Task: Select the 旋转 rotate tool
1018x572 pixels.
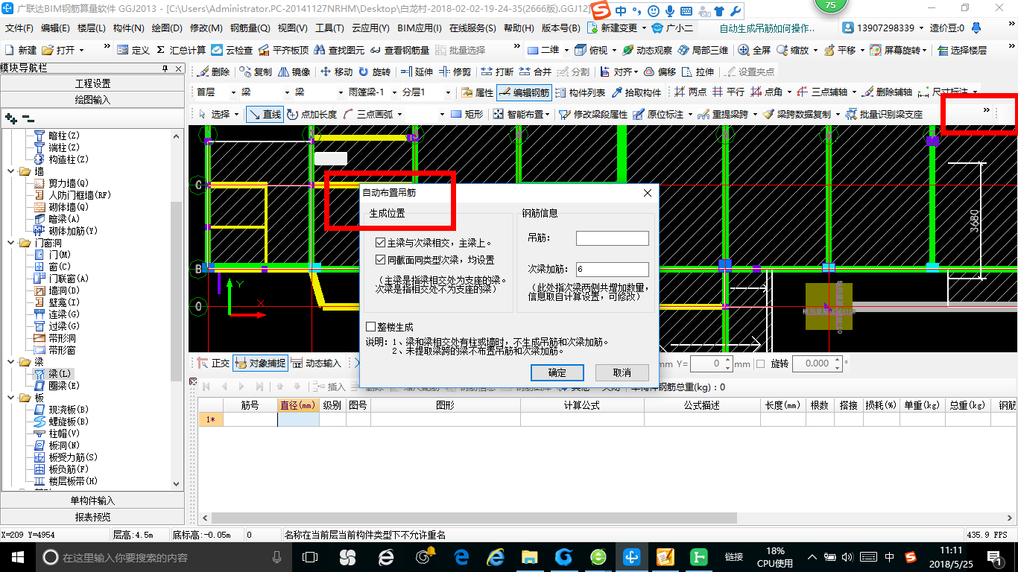Action: pos(374,72)
